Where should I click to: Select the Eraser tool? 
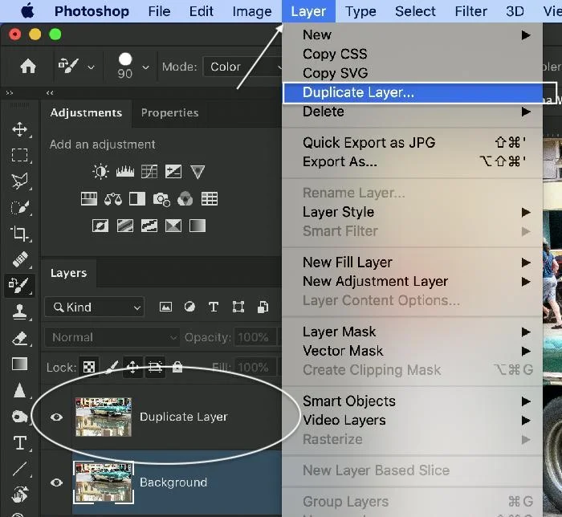[x=20, y=338]
